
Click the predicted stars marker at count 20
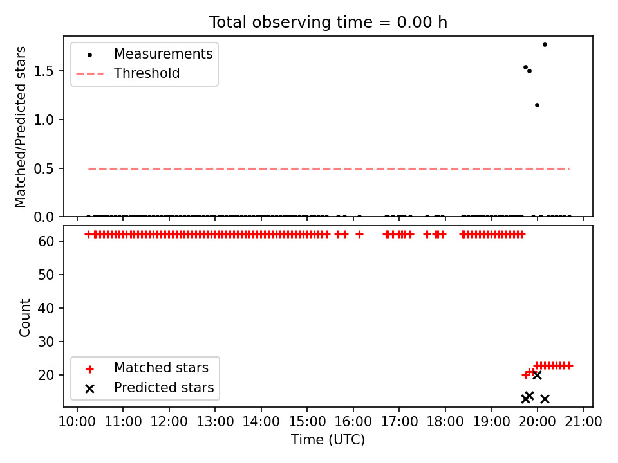537,375
